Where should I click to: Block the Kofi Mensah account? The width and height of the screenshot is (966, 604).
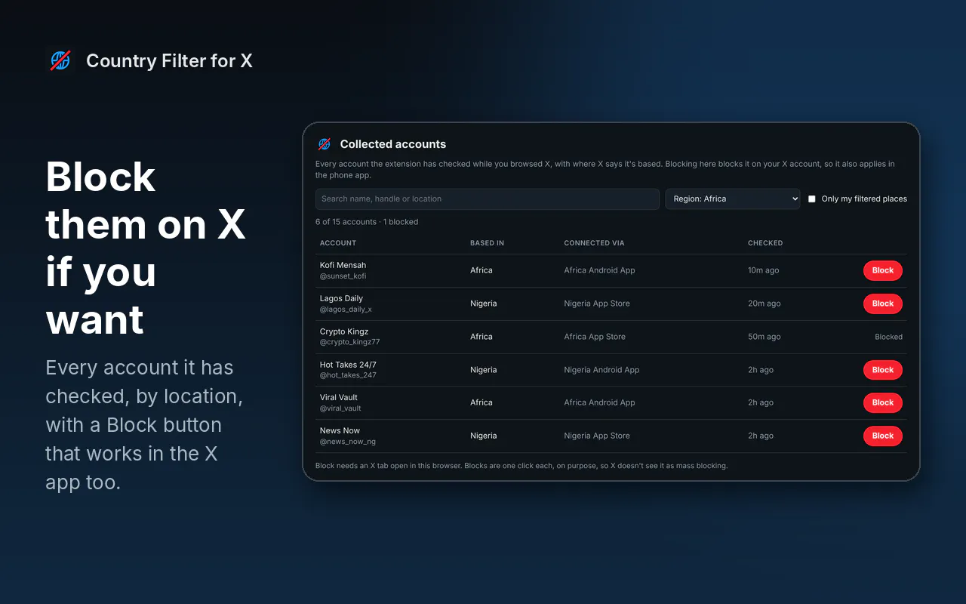coord(883,271)
